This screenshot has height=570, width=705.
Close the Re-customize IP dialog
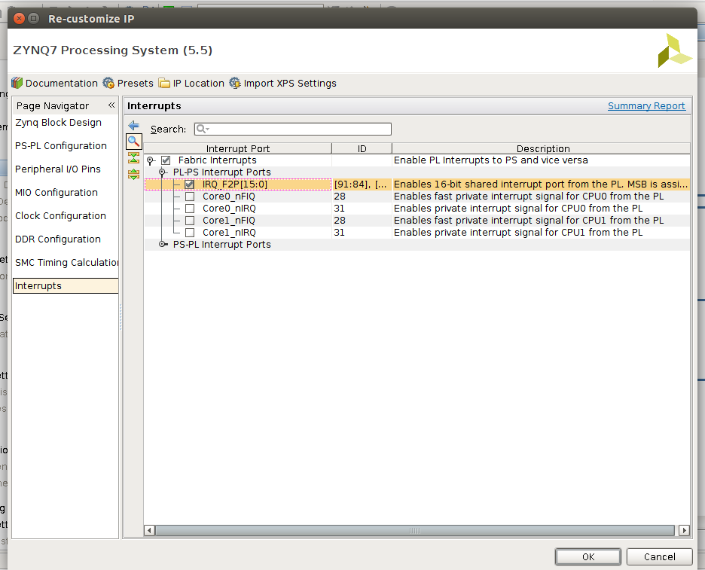click(19, 18)
